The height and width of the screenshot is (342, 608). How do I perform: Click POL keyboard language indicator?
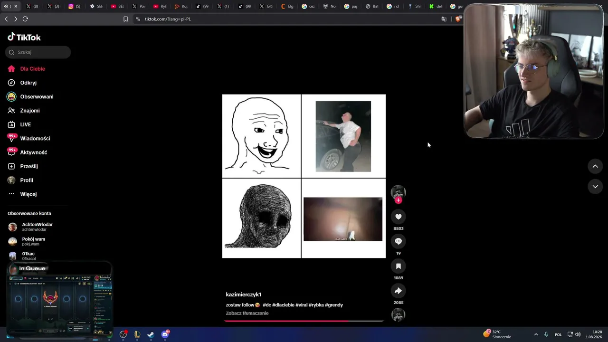558,334
